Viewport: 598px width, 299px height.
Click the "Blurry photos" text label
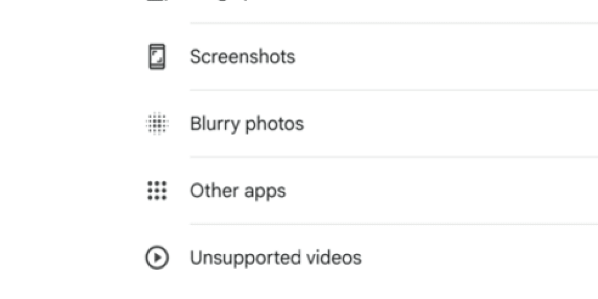tap(247, 124)
